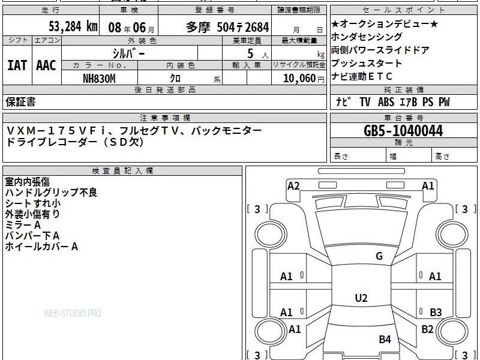This screenshot has height=360, width=480.
Task: Select the B4 damage mark
Action: coord(385,339)
